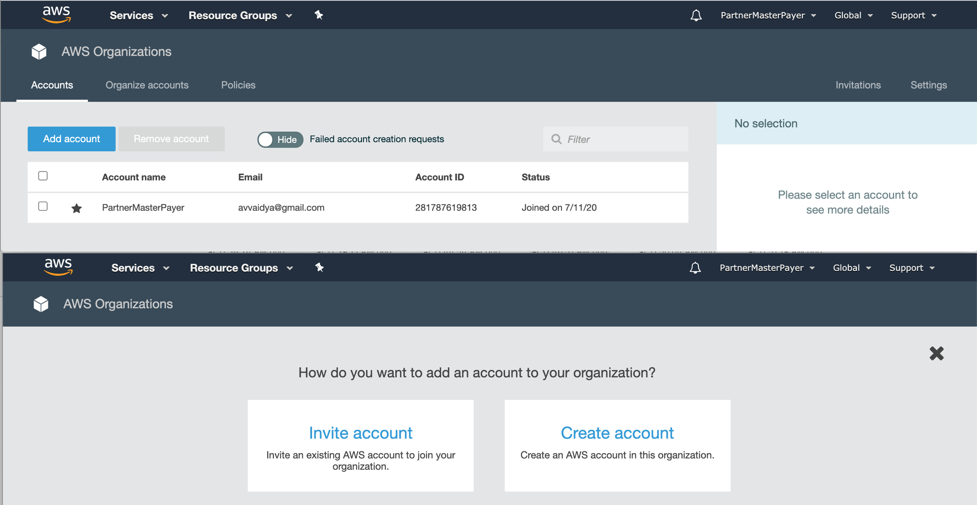Viewport: 977px width, 505px height.
Task: Click the AWS Organizations box icon on lower page
Action: (41, 304)
